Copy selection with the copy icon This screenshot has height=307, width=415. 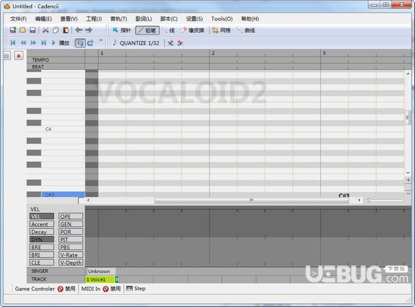[55, 30]
